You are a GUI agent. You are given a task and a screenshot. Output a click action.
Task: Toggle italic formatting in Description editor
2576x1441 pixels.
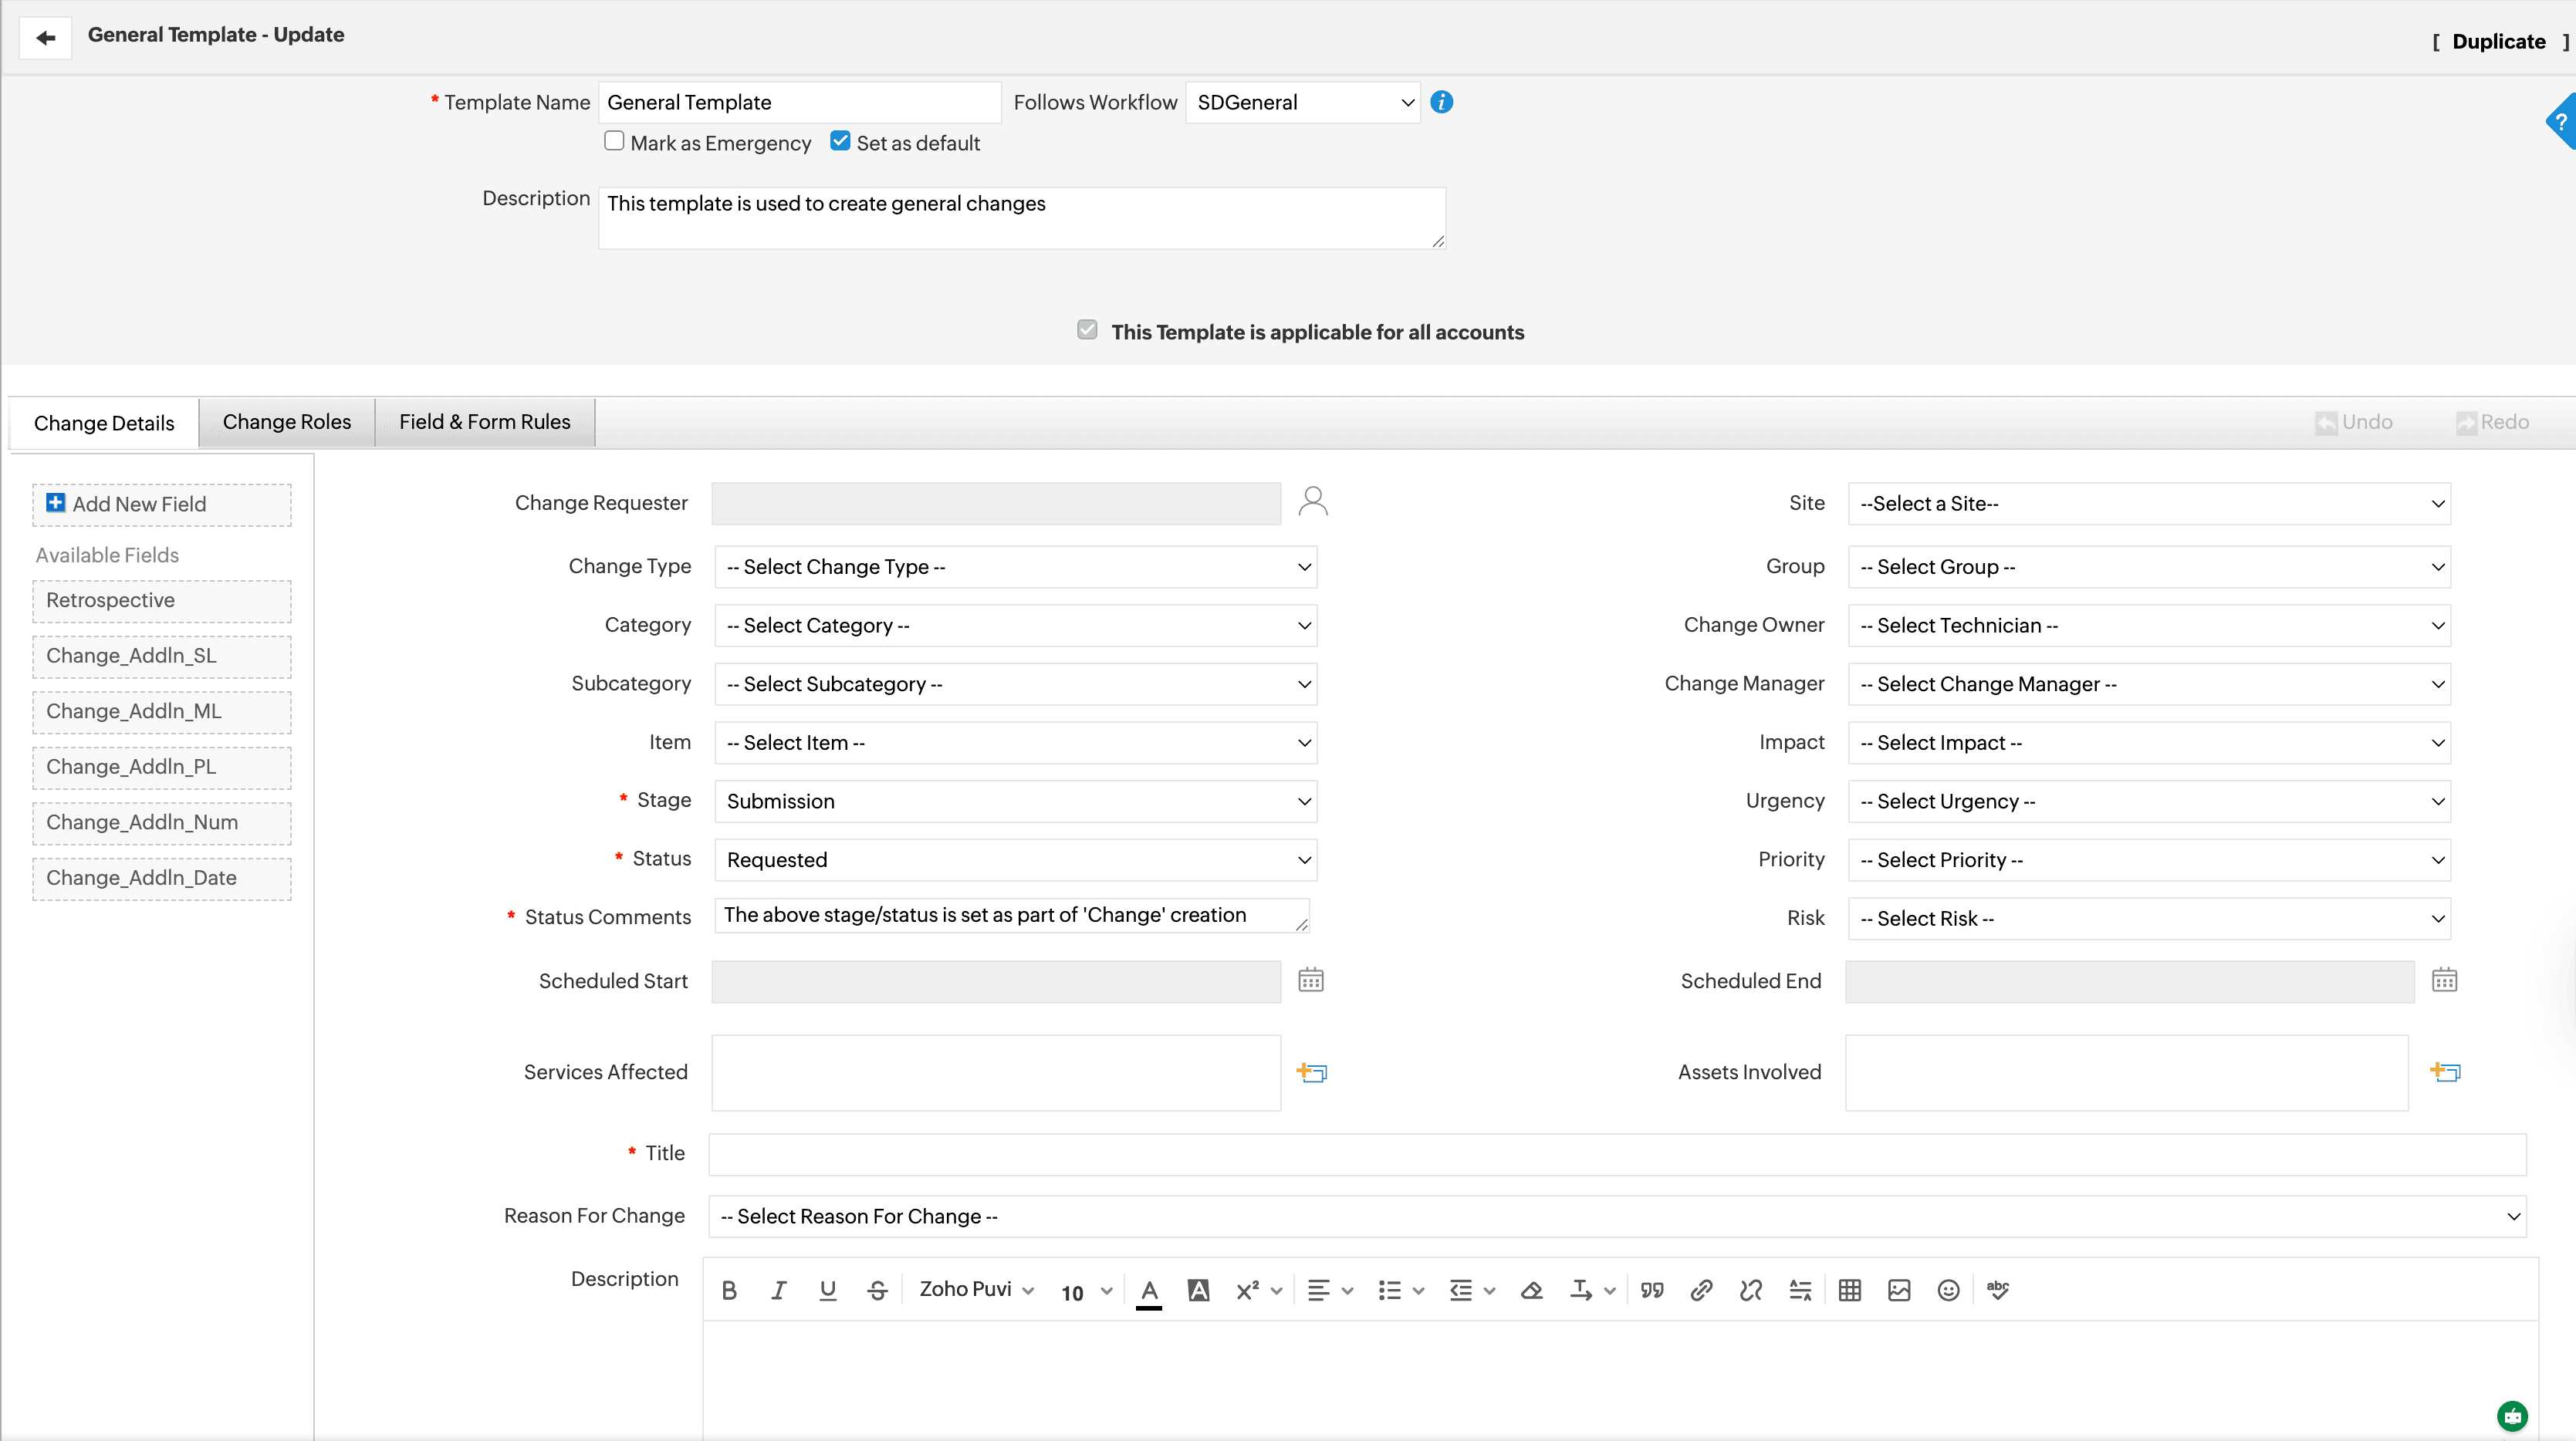(x=778, y=1290)
